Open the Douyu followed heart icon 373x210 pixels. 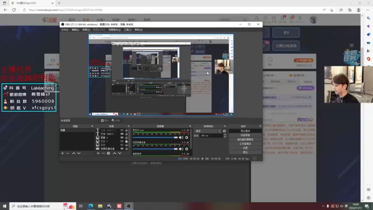click(x=265, y=18)
